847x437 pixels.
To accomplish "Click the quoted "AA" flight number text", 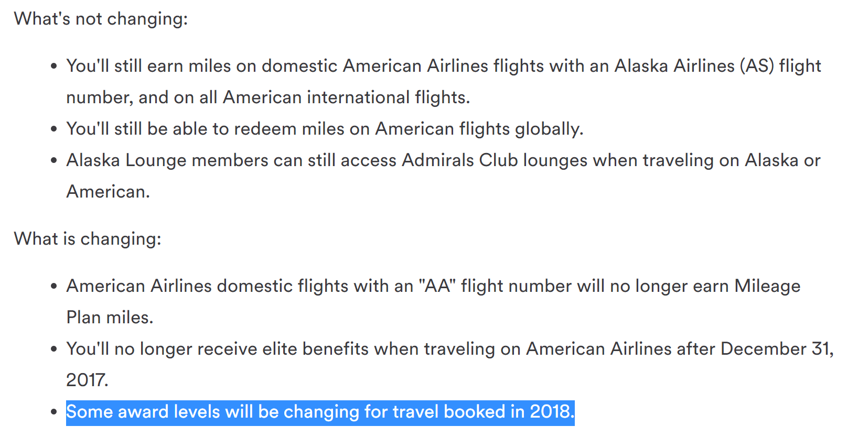I will tap(437, 286).
